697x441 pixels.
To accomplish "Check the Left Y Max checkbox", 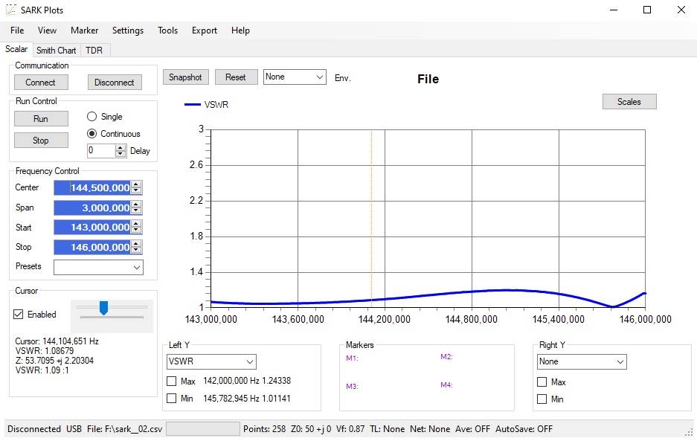I will (x=172, y=381).
